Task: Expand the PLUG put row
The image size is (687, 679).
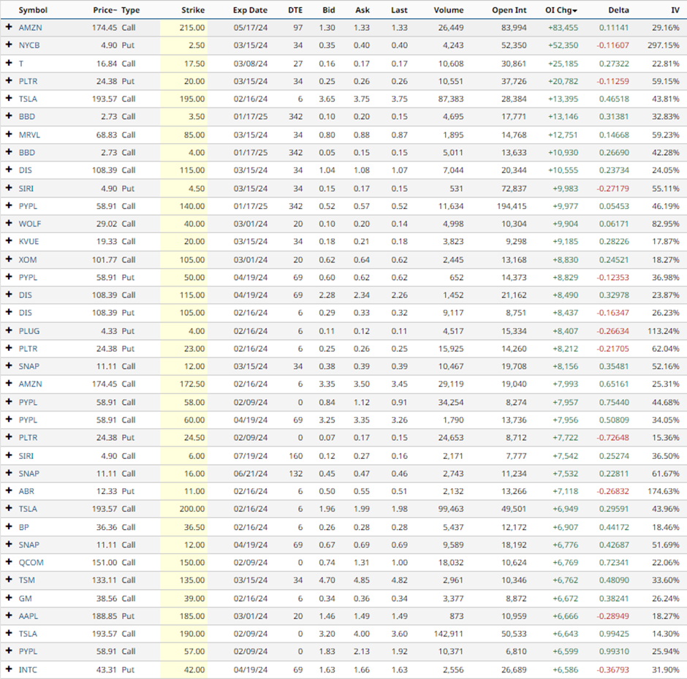Action: 9,330
